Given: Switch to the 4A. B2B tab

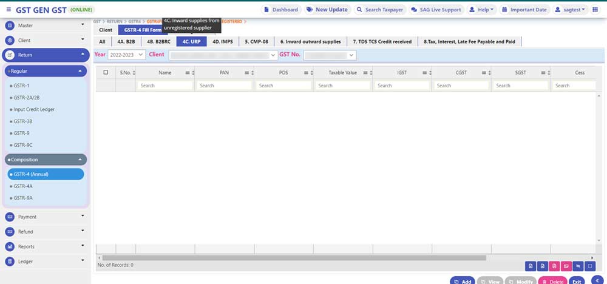Looking at the screenshot, I should (126, 42).
